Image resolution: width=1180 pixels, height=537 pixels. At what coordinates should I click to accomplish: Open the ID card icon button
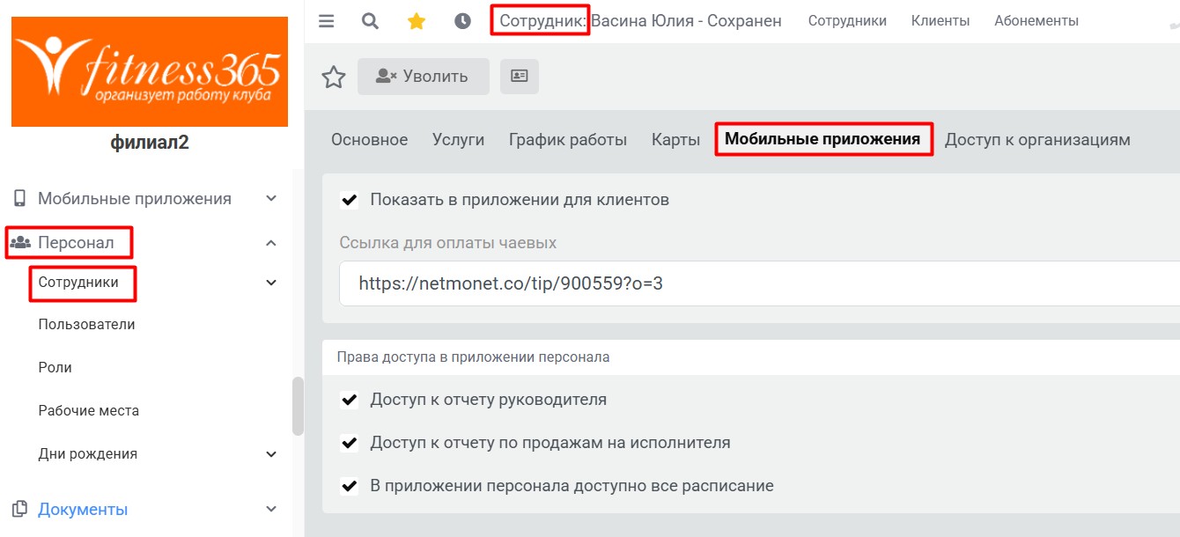click(520, 77)
